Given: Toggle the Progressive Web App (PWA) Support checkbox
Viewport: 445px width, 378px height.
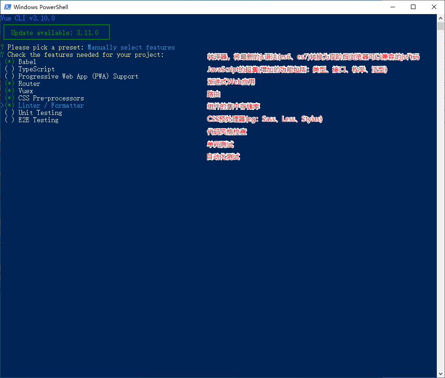Looking at the screenshot, I should (x=10, y=76).
